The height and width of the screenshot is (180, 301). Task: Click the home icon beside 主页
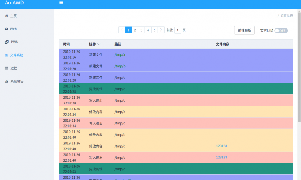tap(6, 16)
